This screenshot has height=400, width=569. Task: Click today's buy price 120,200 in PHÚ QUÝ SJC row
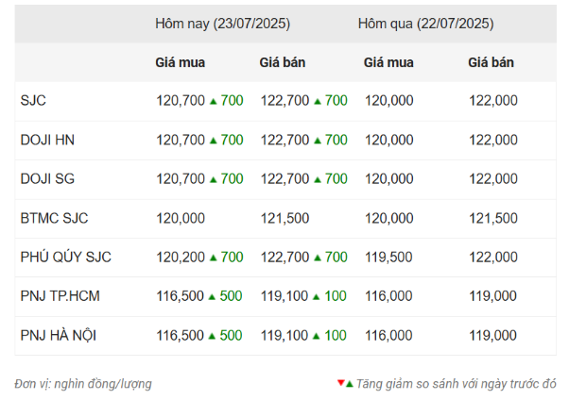pos(181,258)
